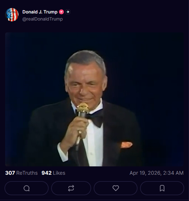Click the word Likes under the video
This screenshot has height=201, width=189.
(x=59, y=173)
